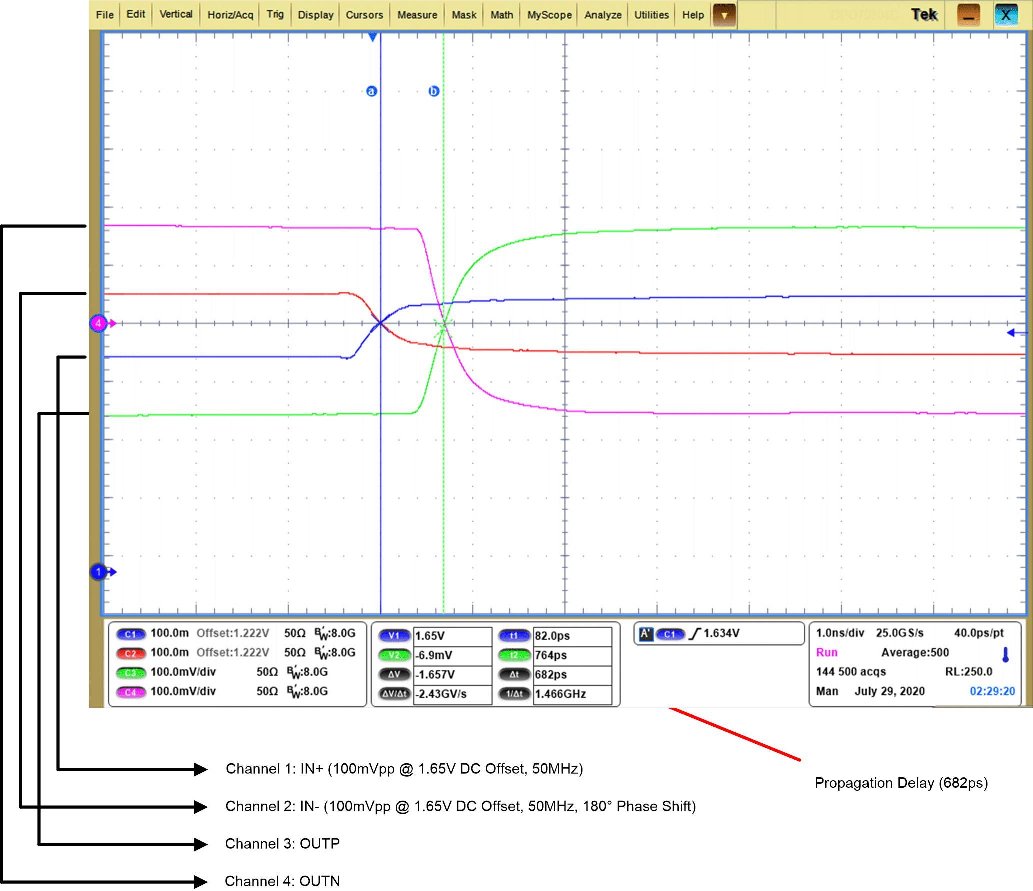Toggle the V2 cursor measurement badge

(394, 655)
